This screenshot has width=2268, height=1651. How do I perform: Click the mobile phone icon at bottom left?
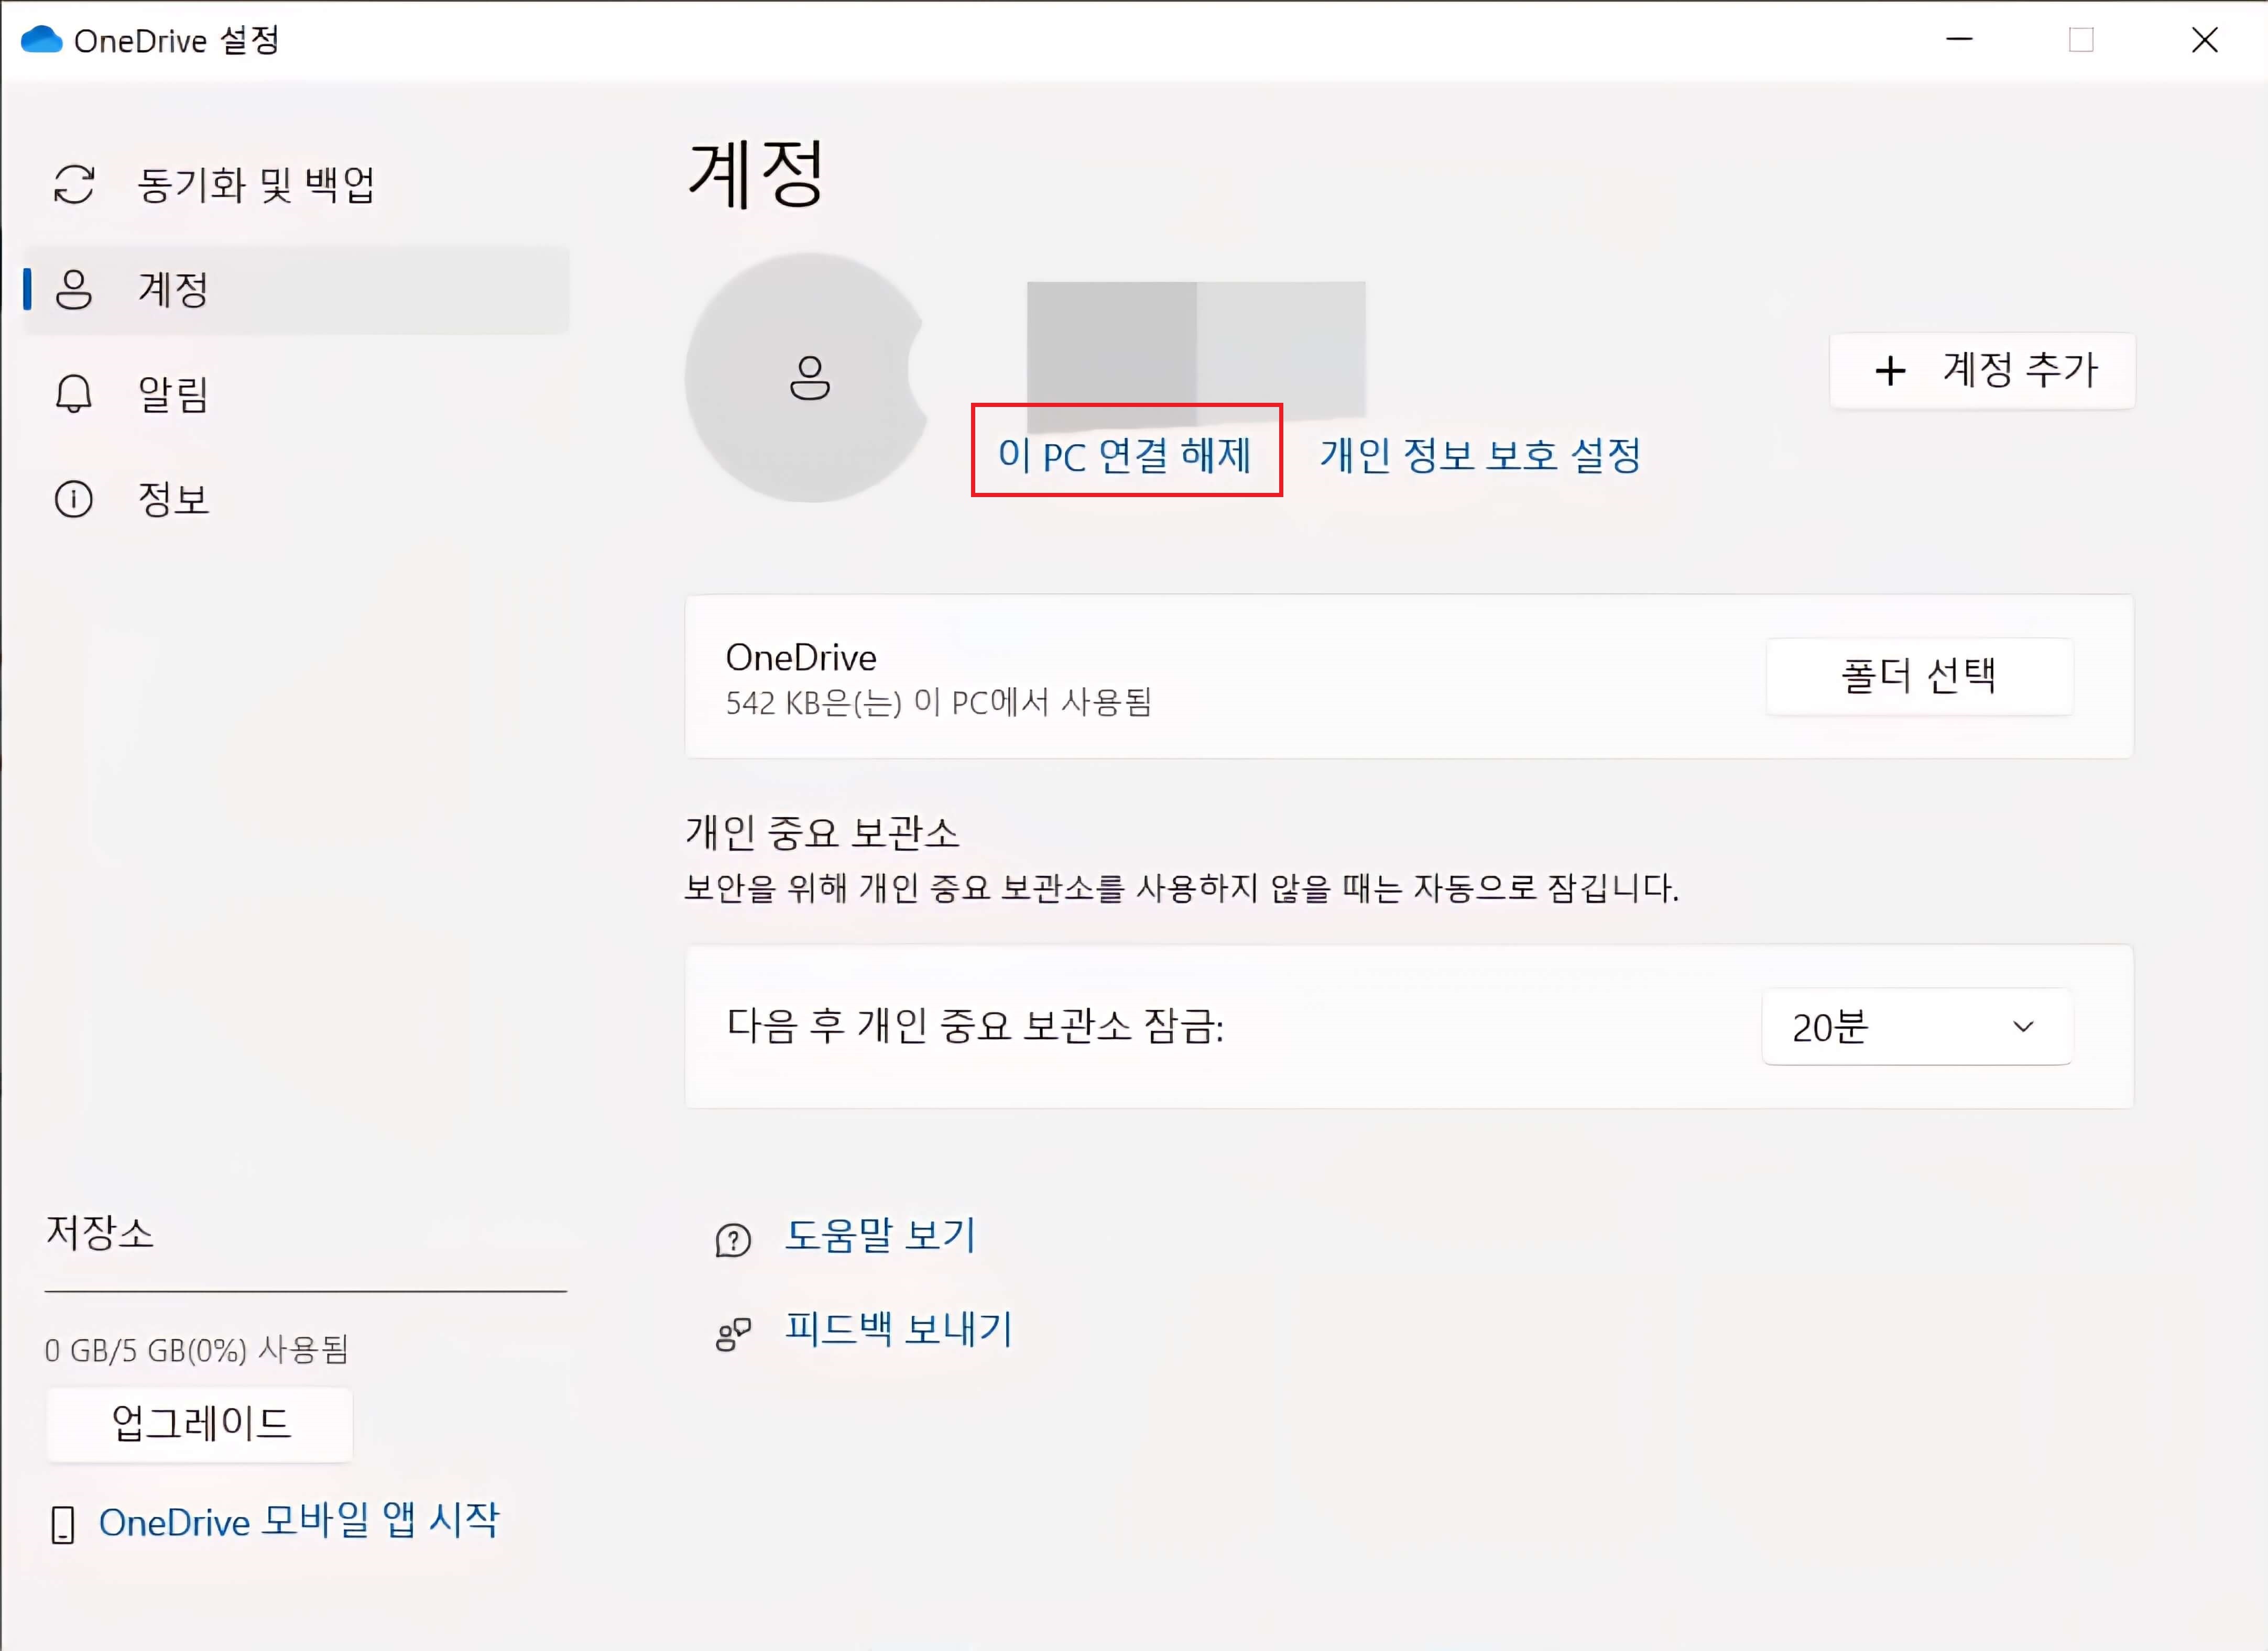63,1524
